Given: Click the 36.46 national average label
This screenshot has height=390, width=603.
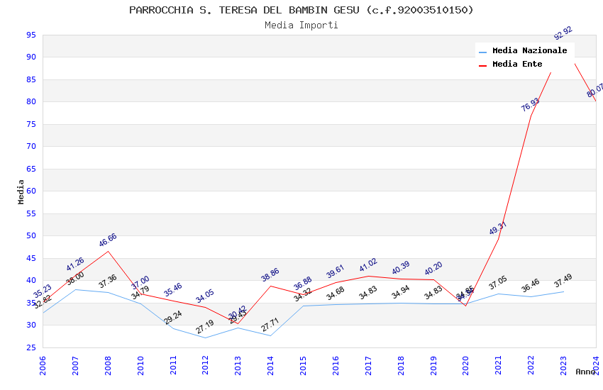Looking at the screenshot, I should [531, 285].
